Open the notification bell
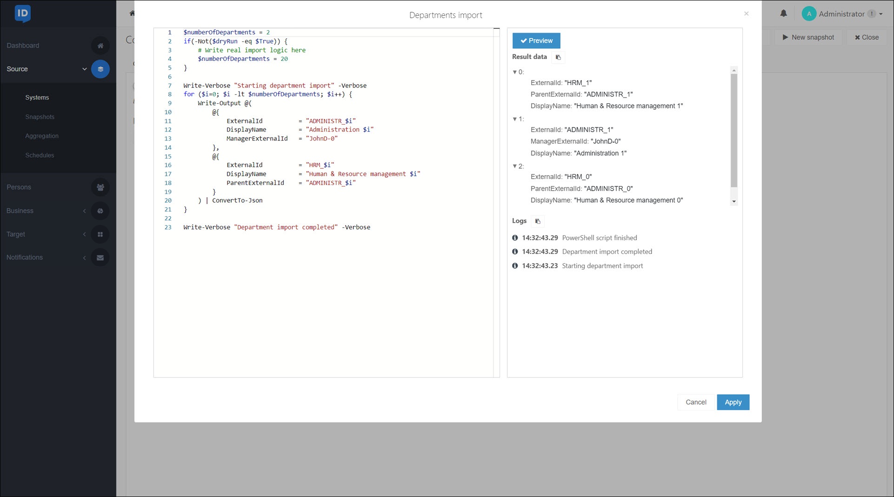 [784, 13]
